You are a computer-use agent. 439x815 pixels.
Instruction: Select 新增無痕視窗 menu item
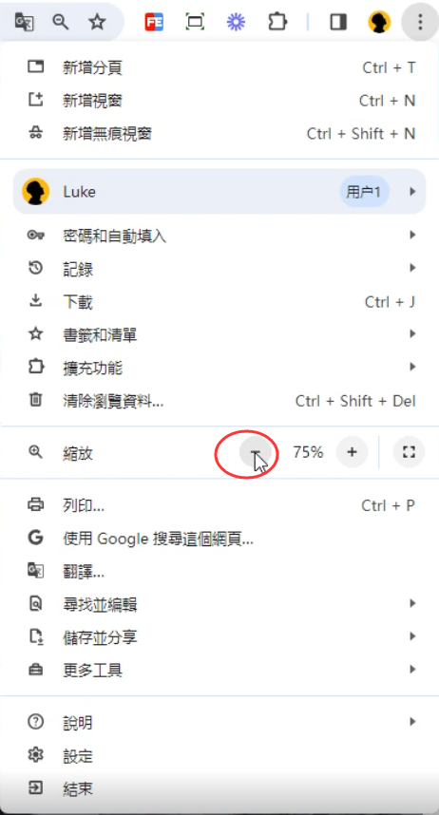219,134
